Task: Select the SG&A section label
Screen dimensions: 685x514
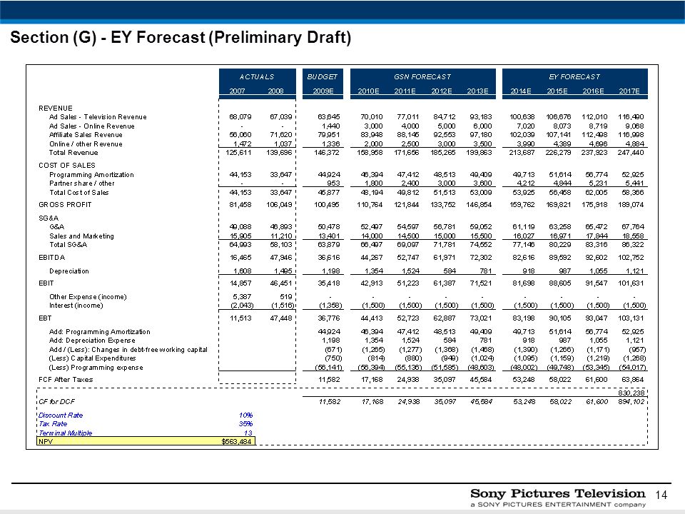Action: coord(48,218)
